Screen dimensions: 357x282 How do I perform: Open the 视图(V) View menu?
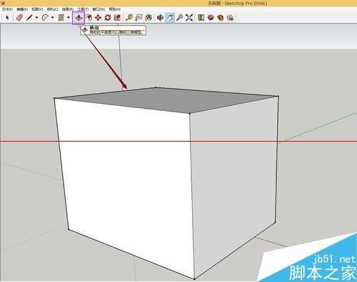(37, 9)
